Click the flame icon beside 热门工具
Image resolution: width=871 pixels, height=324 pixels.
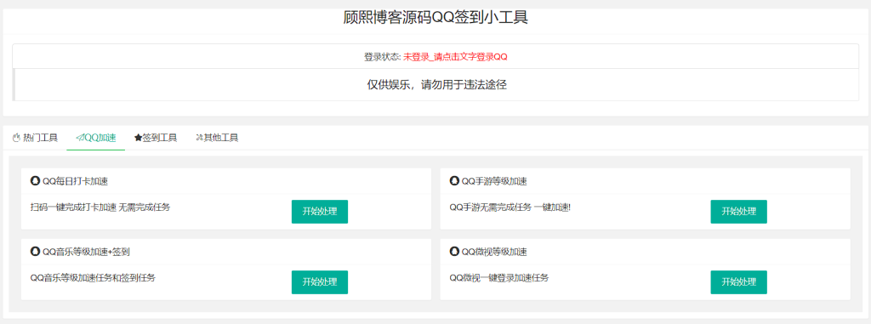pyautogui.click(x=16, y=138)
